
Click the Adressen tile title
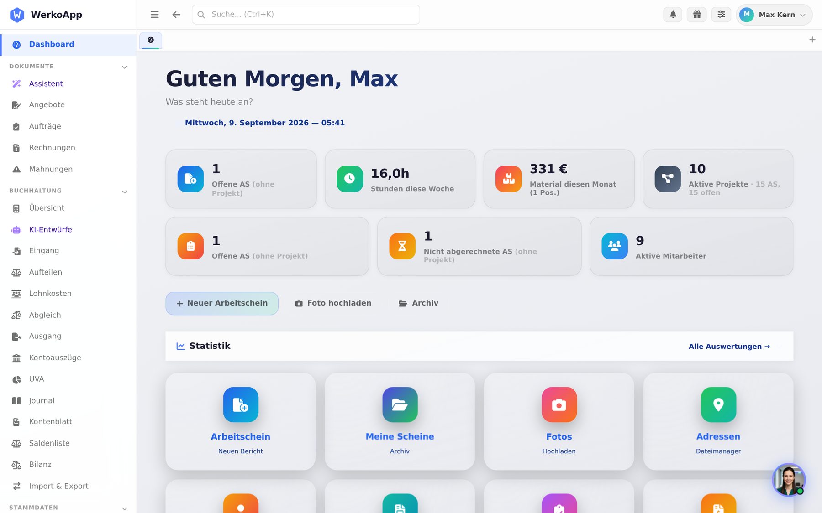(x=718, y=437)
